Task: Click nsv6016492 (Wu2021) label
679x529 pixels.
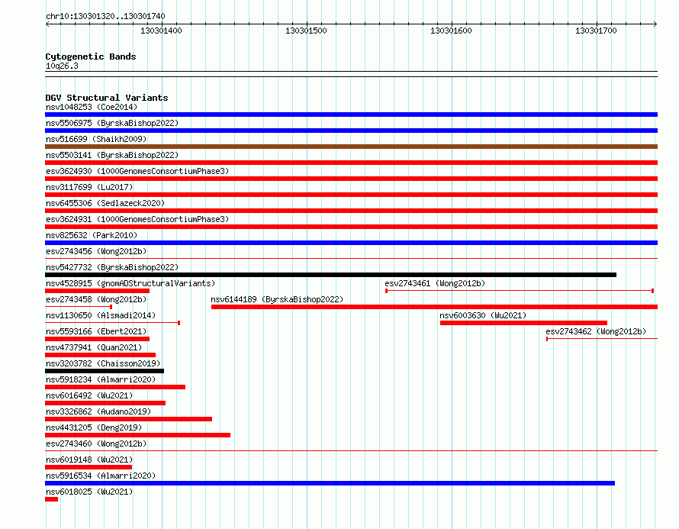Action: [89, 395]
